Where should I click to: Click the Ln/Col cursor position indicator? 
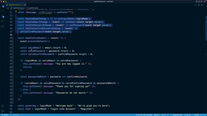[144, 115]
